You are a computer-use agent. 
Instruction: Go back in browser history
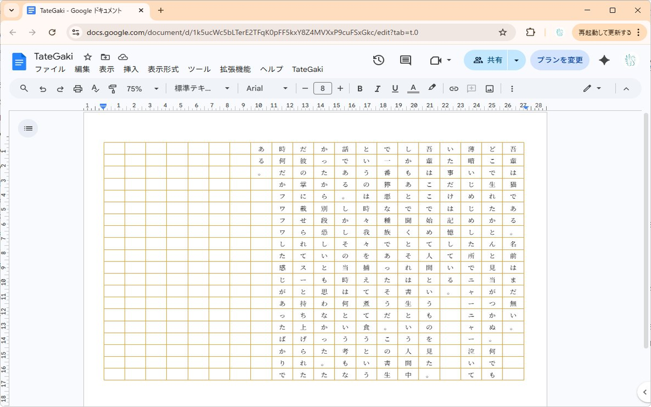click(x=13, y=32)
